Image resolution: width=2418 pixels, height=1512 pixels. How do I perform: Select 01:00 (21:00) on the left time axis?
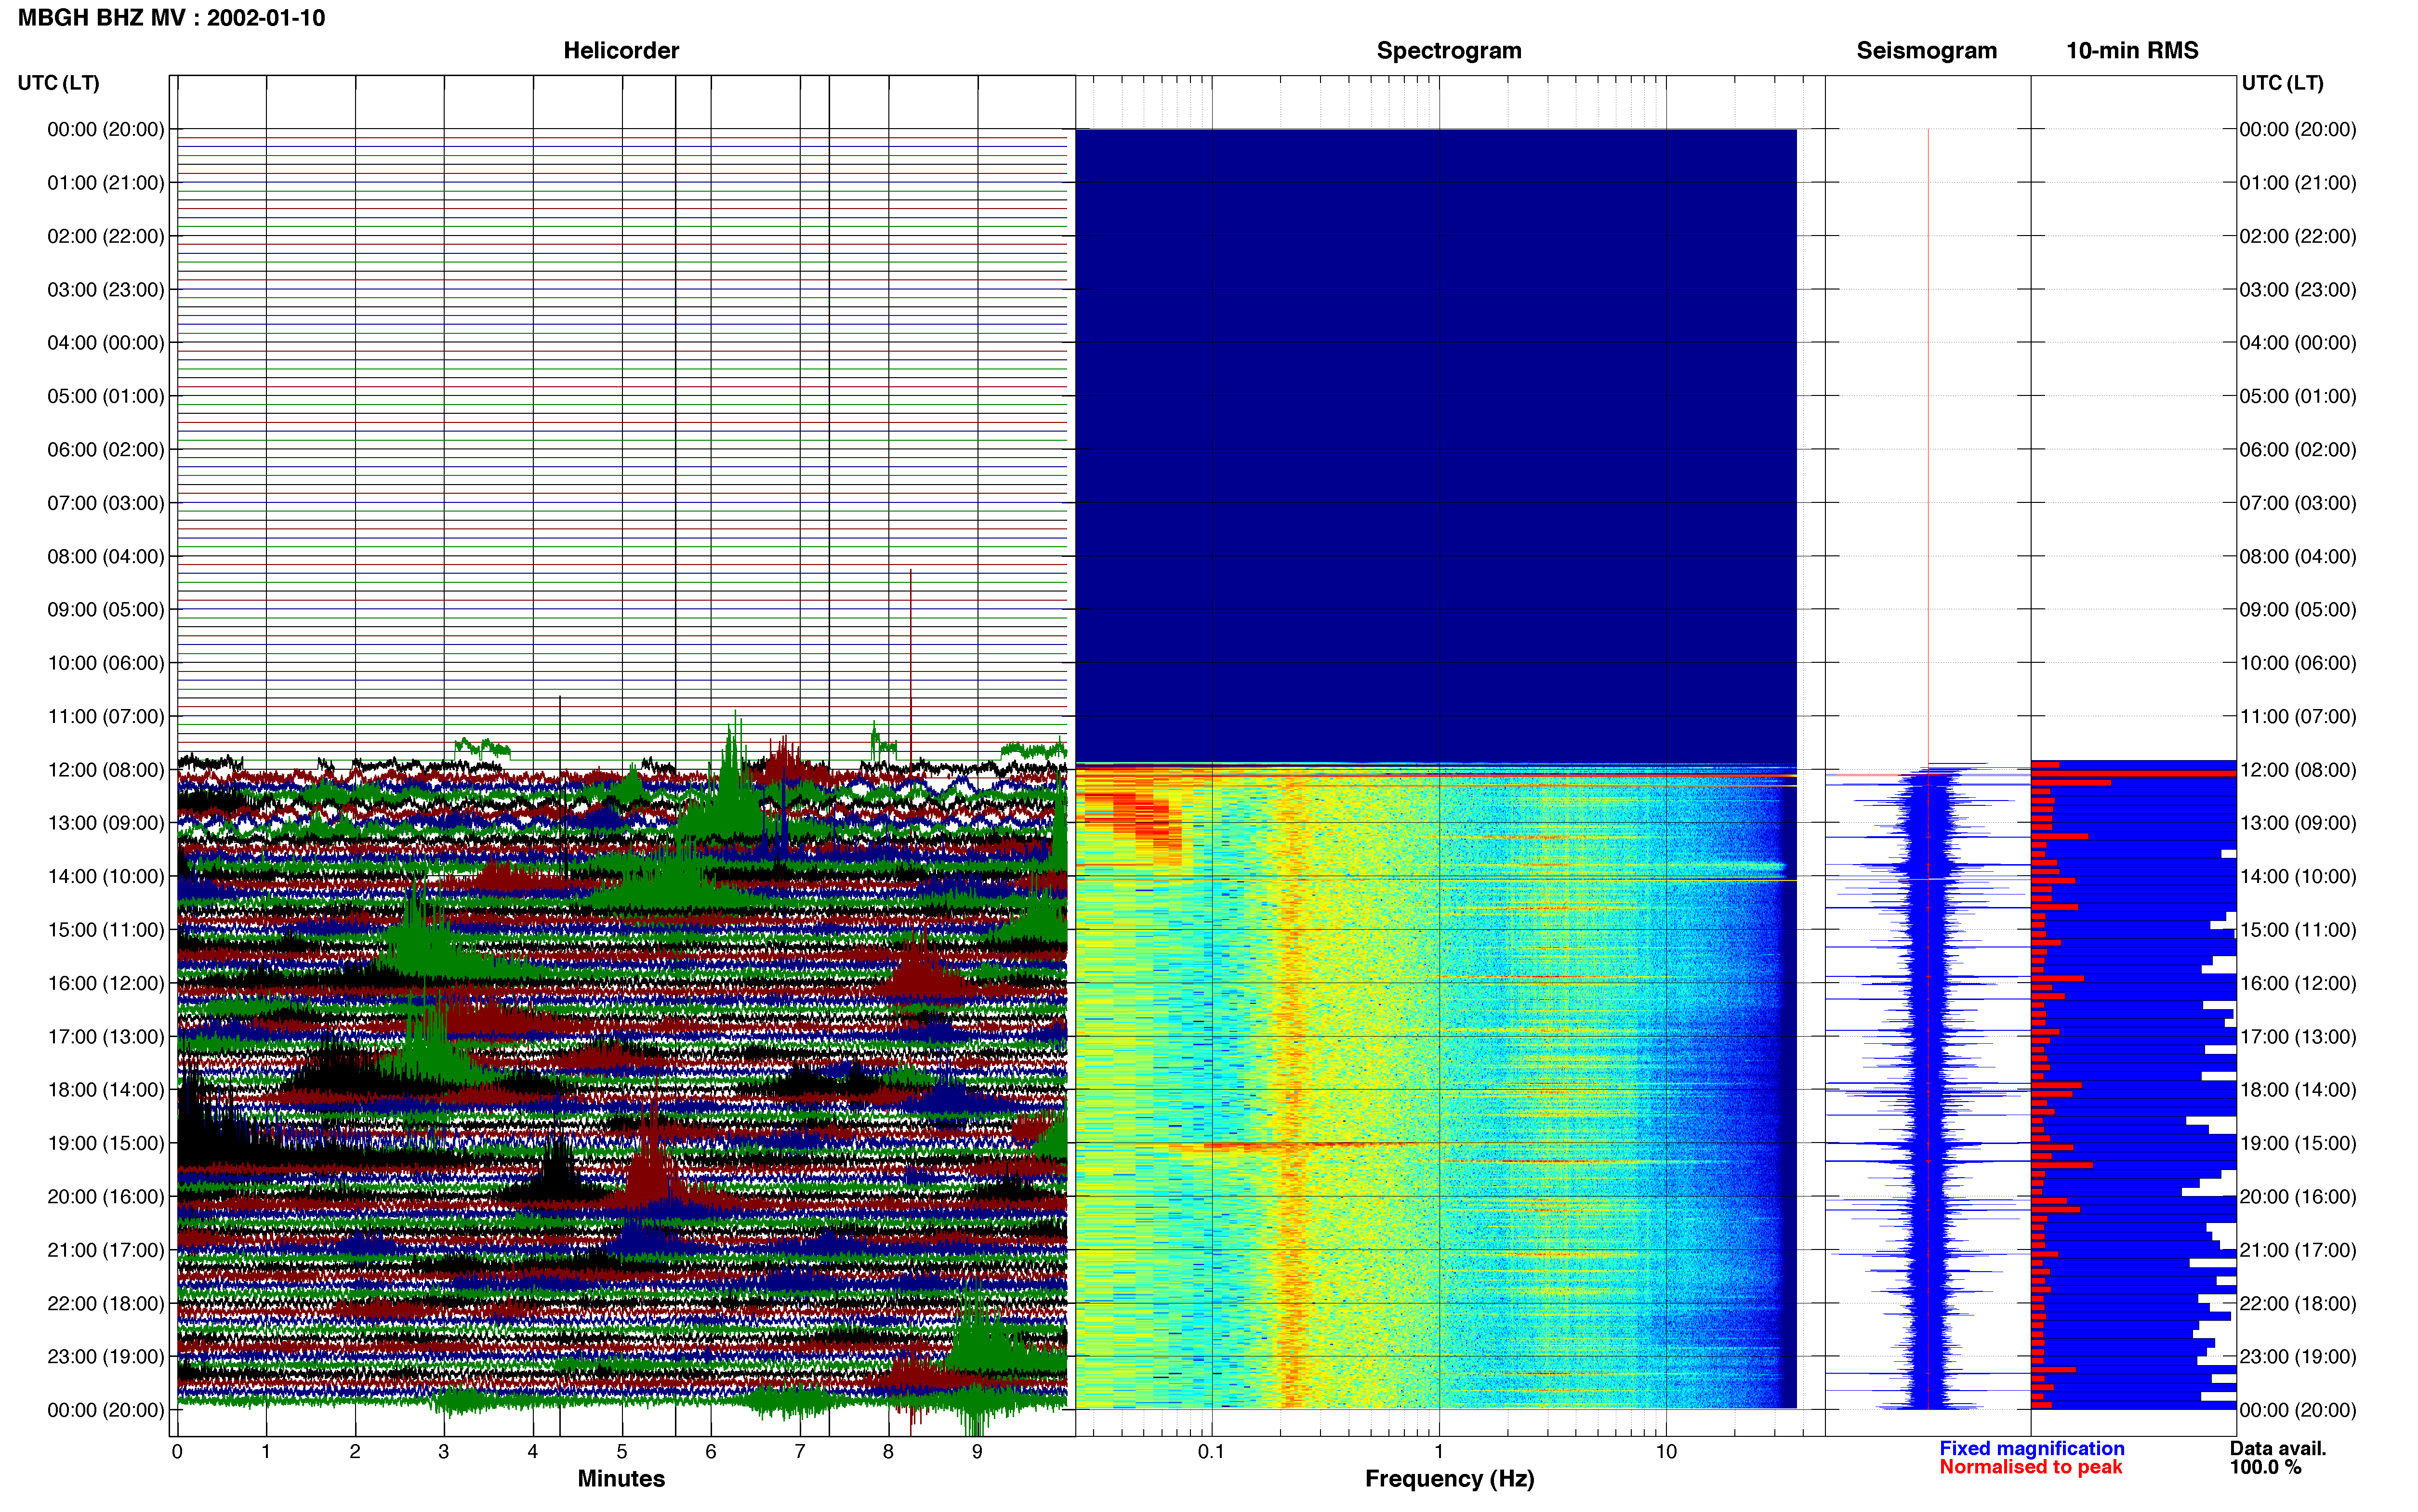tap(106, 183)
